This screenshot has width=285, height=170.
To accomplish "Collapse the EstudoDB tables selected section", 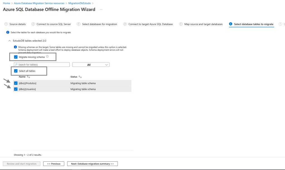I will (10, 41).
